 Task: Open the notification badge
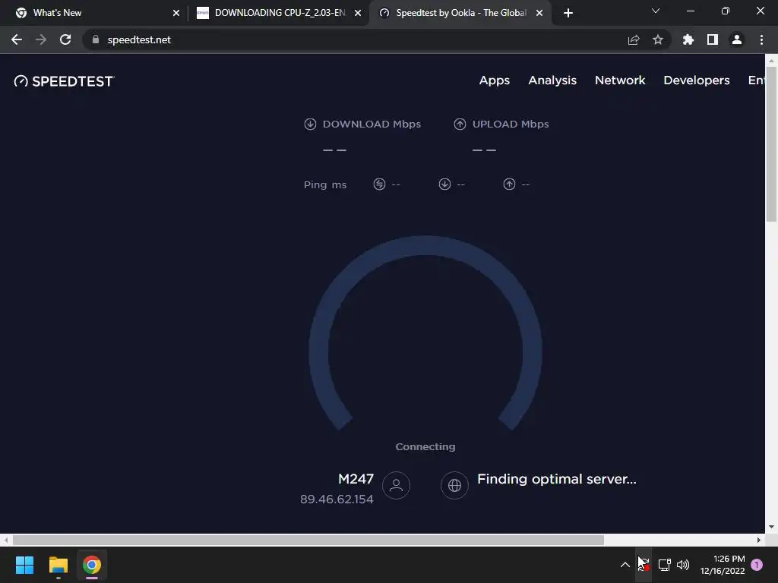click(757, 565)
